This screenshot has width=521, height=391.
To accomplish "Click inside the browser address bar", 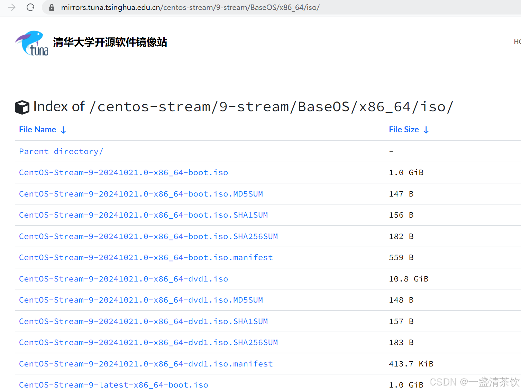I will click(190, 7).
